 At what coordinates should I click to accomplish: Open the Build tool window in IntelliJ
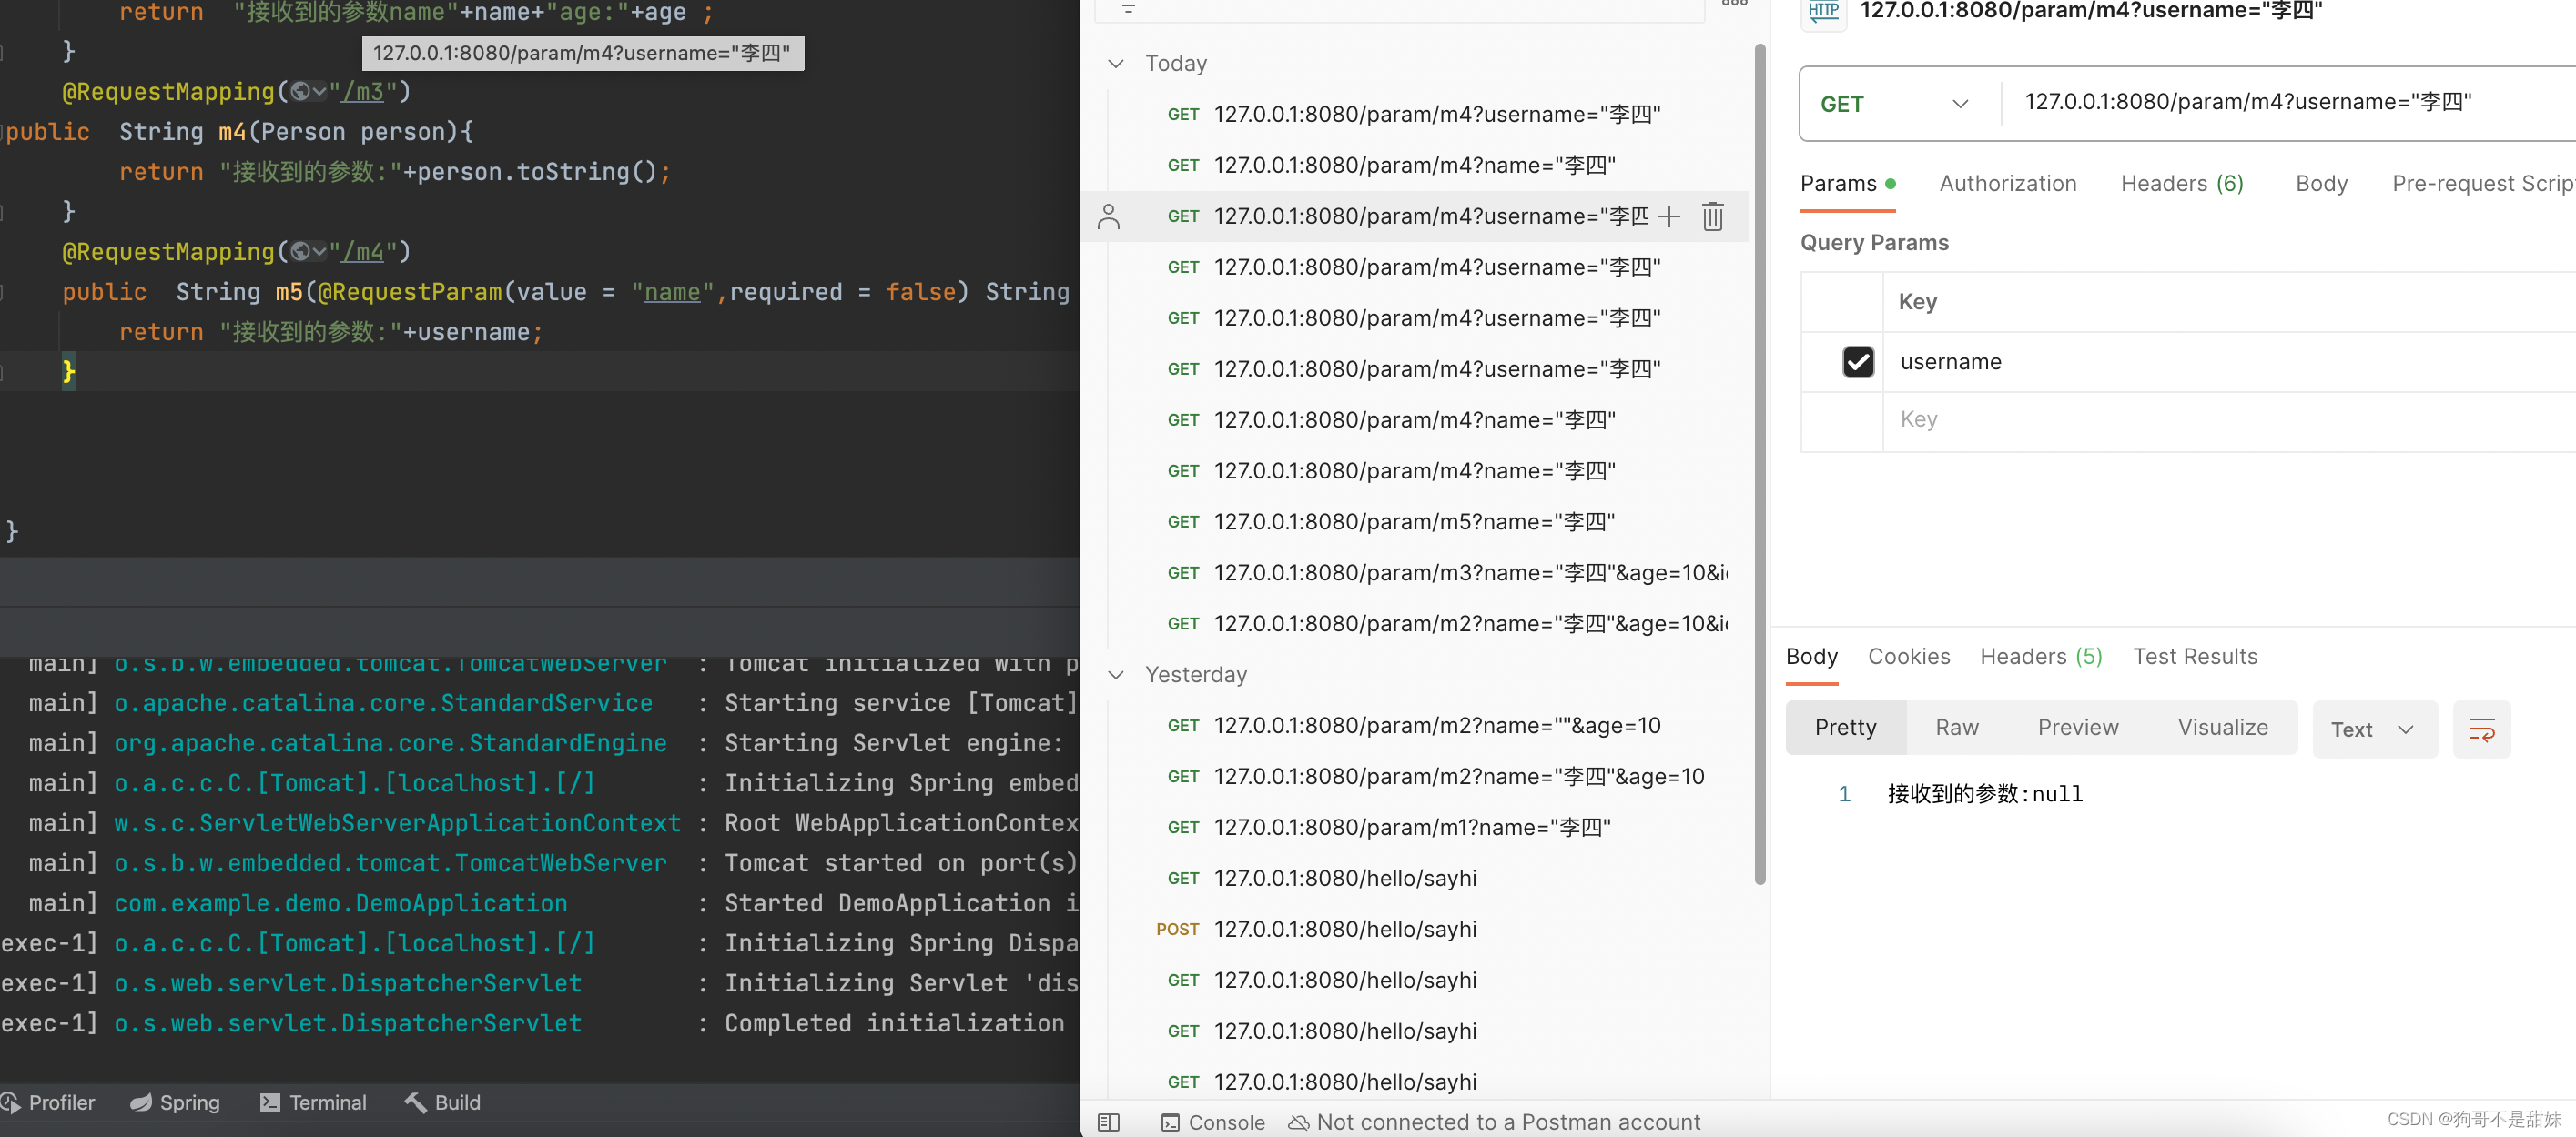pos(443,1102)
